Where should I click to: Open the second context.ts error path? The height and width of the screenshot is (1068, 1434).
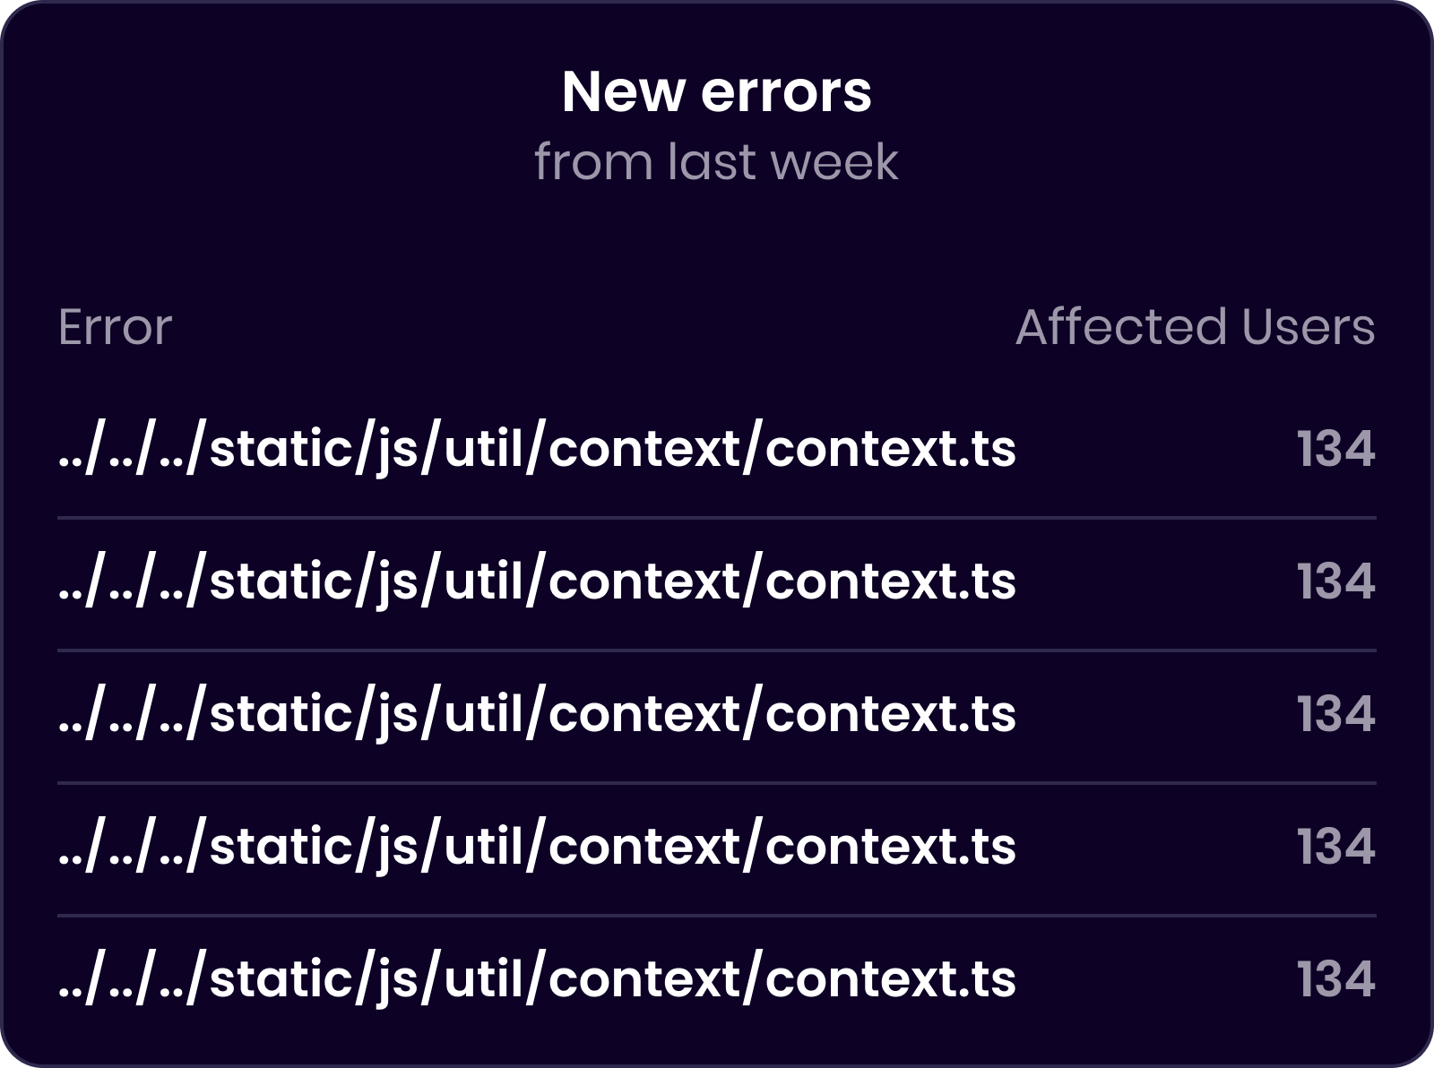536,581
